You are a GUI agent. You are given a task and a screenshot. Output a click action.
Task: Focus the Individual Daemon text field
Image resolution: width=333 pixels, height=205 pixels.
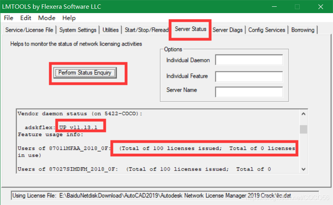click(x=249, y=60)
